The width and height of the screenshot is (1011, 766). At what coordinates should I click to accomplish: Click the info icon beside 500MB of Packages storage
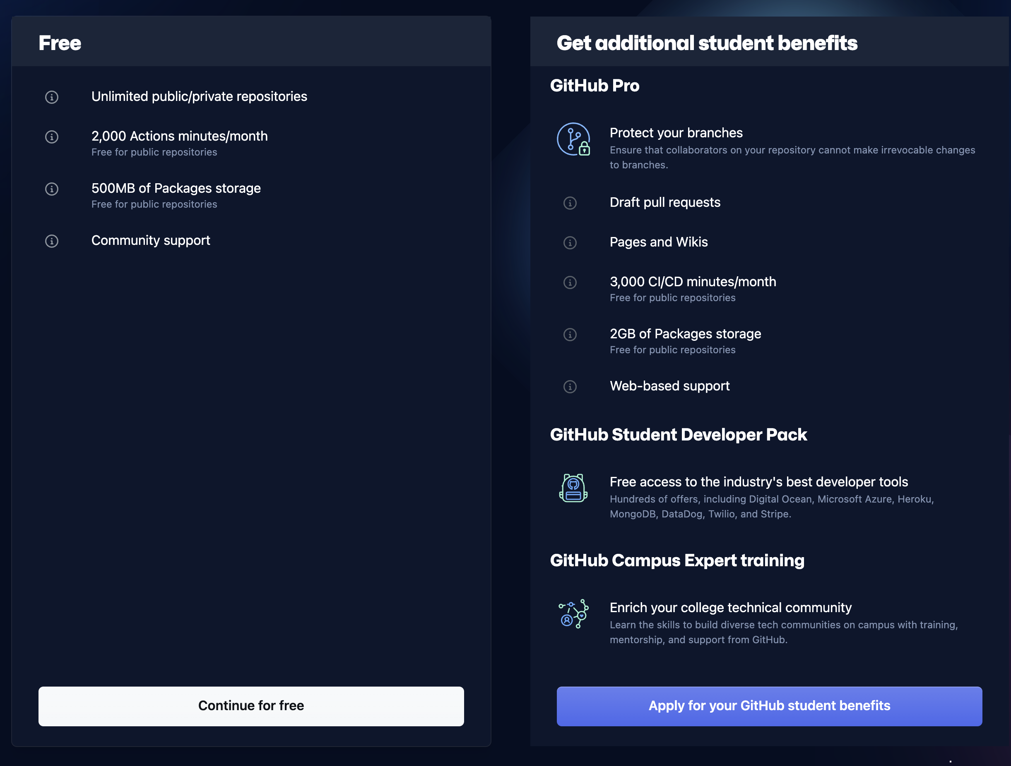(x=52, y=189)
